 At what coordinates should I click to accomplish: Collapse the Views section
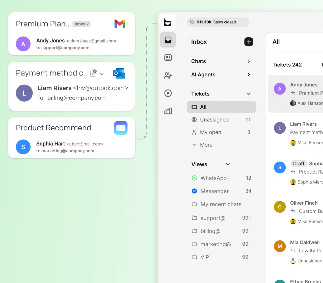[228, 164]
